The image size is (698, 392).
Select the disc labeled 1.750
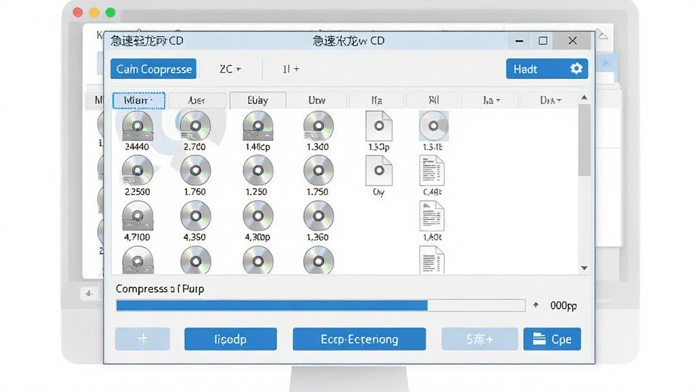[318, 171]
